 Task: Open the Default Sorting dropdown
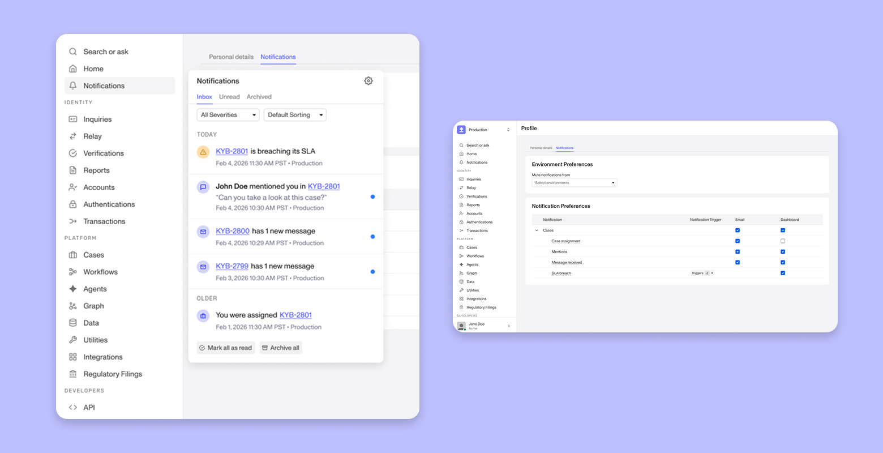click(295, 115)
